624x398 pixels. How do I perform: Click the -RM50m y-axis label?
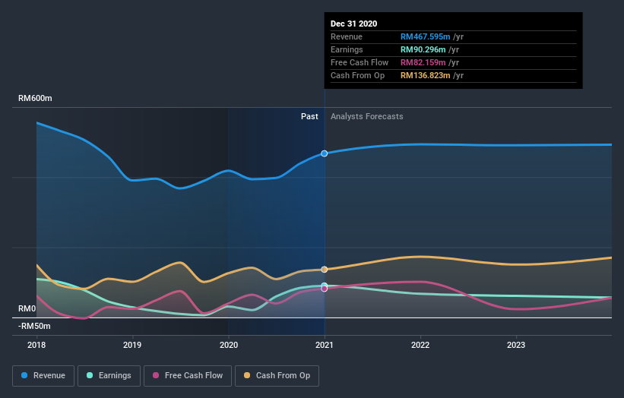click(x=34, y=326)
